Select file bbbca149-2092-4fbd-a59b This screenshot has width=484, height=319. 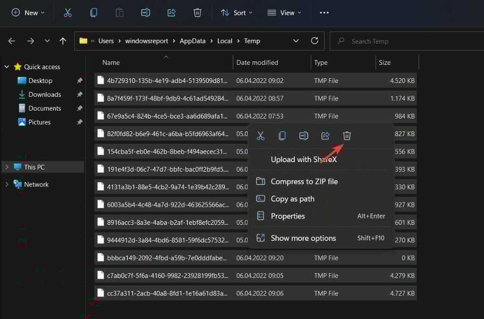coord(256,258)
